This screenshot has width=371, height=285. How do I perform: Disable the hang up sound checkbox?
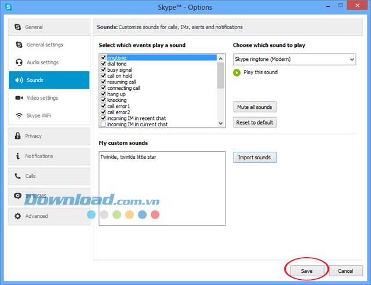(103, 94)
